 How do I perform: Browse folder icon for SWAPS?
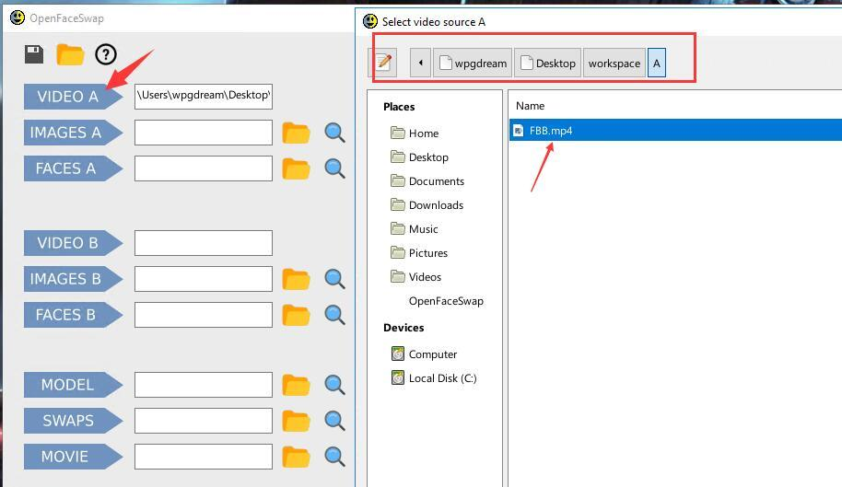297,421
